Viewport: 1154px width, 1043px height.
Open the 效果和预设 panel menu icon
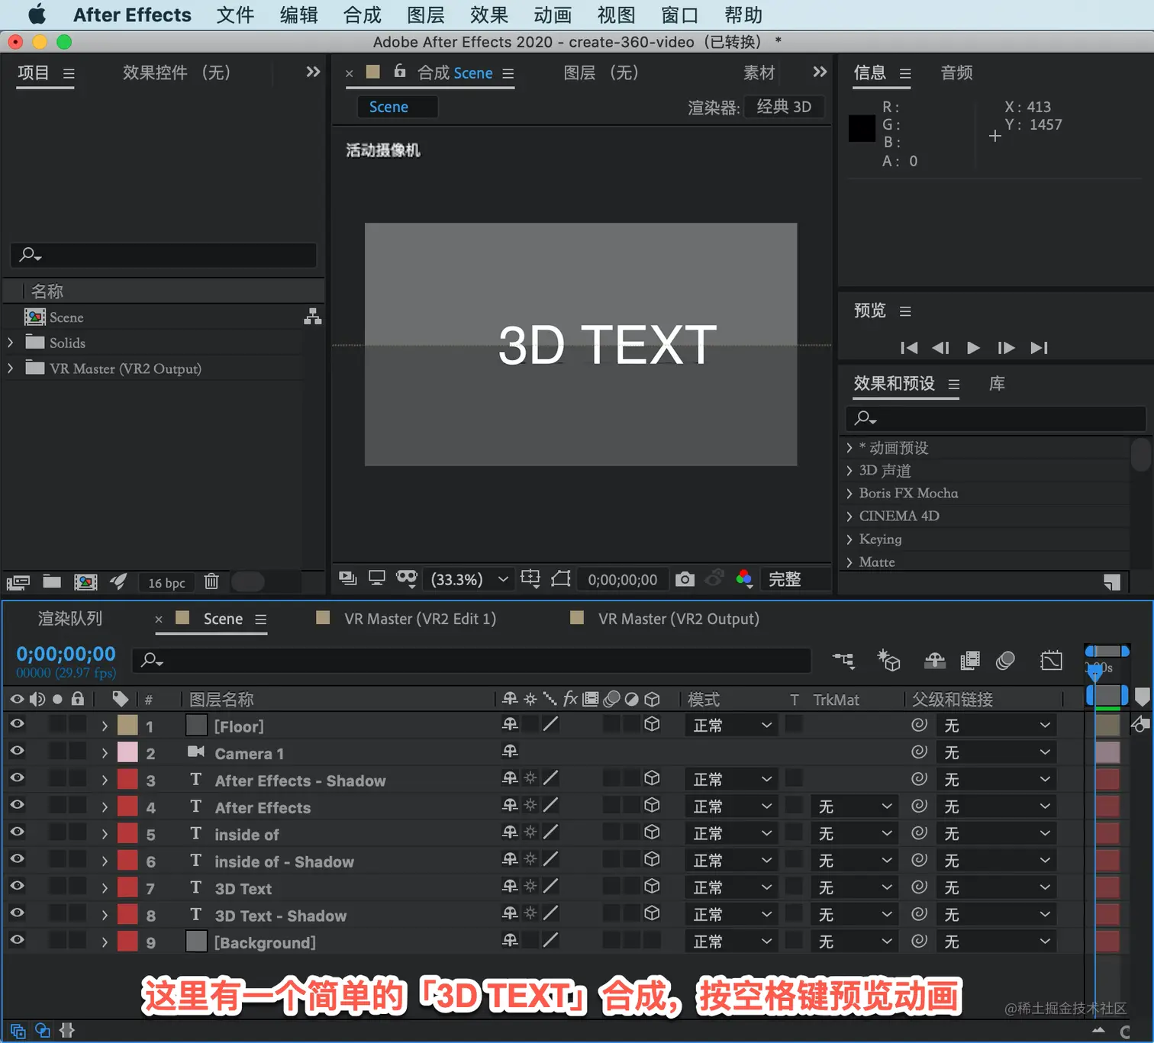pyautogui.click(x=953, y=384)
